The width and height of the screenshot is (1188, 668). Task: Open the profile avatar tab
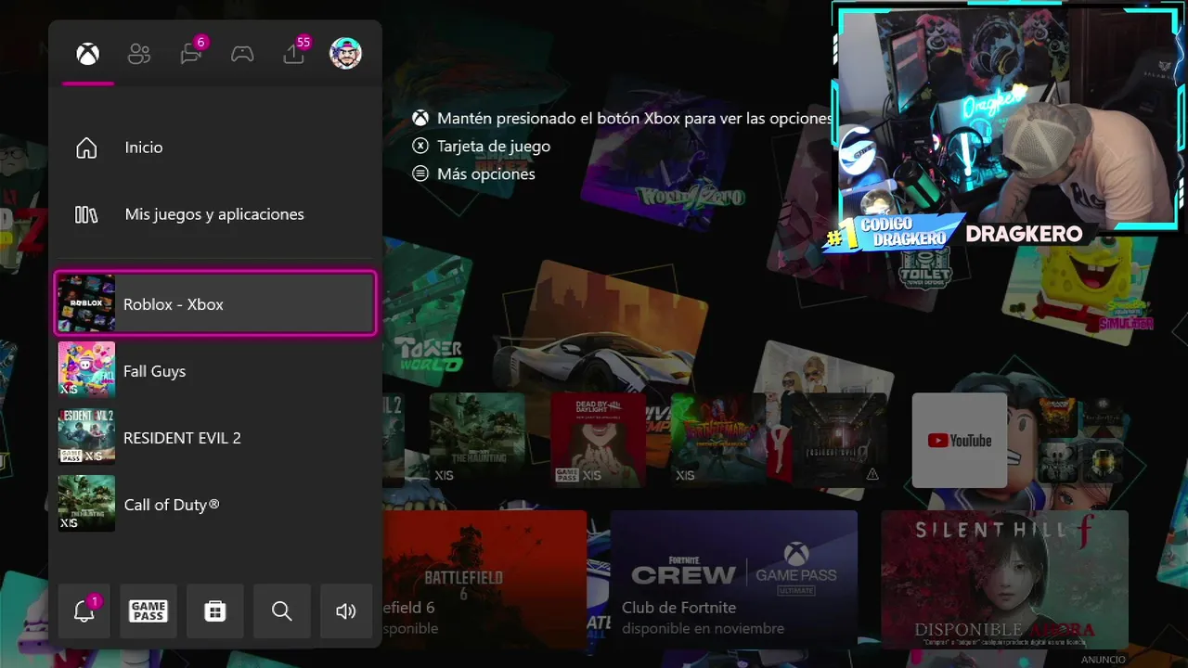click(345, 53)
